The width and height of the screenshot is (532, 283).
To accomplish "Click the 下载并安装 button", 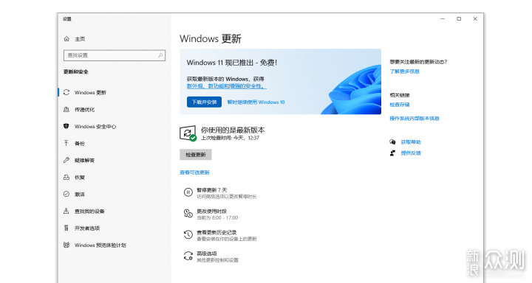I will click(x=204, y=102).
